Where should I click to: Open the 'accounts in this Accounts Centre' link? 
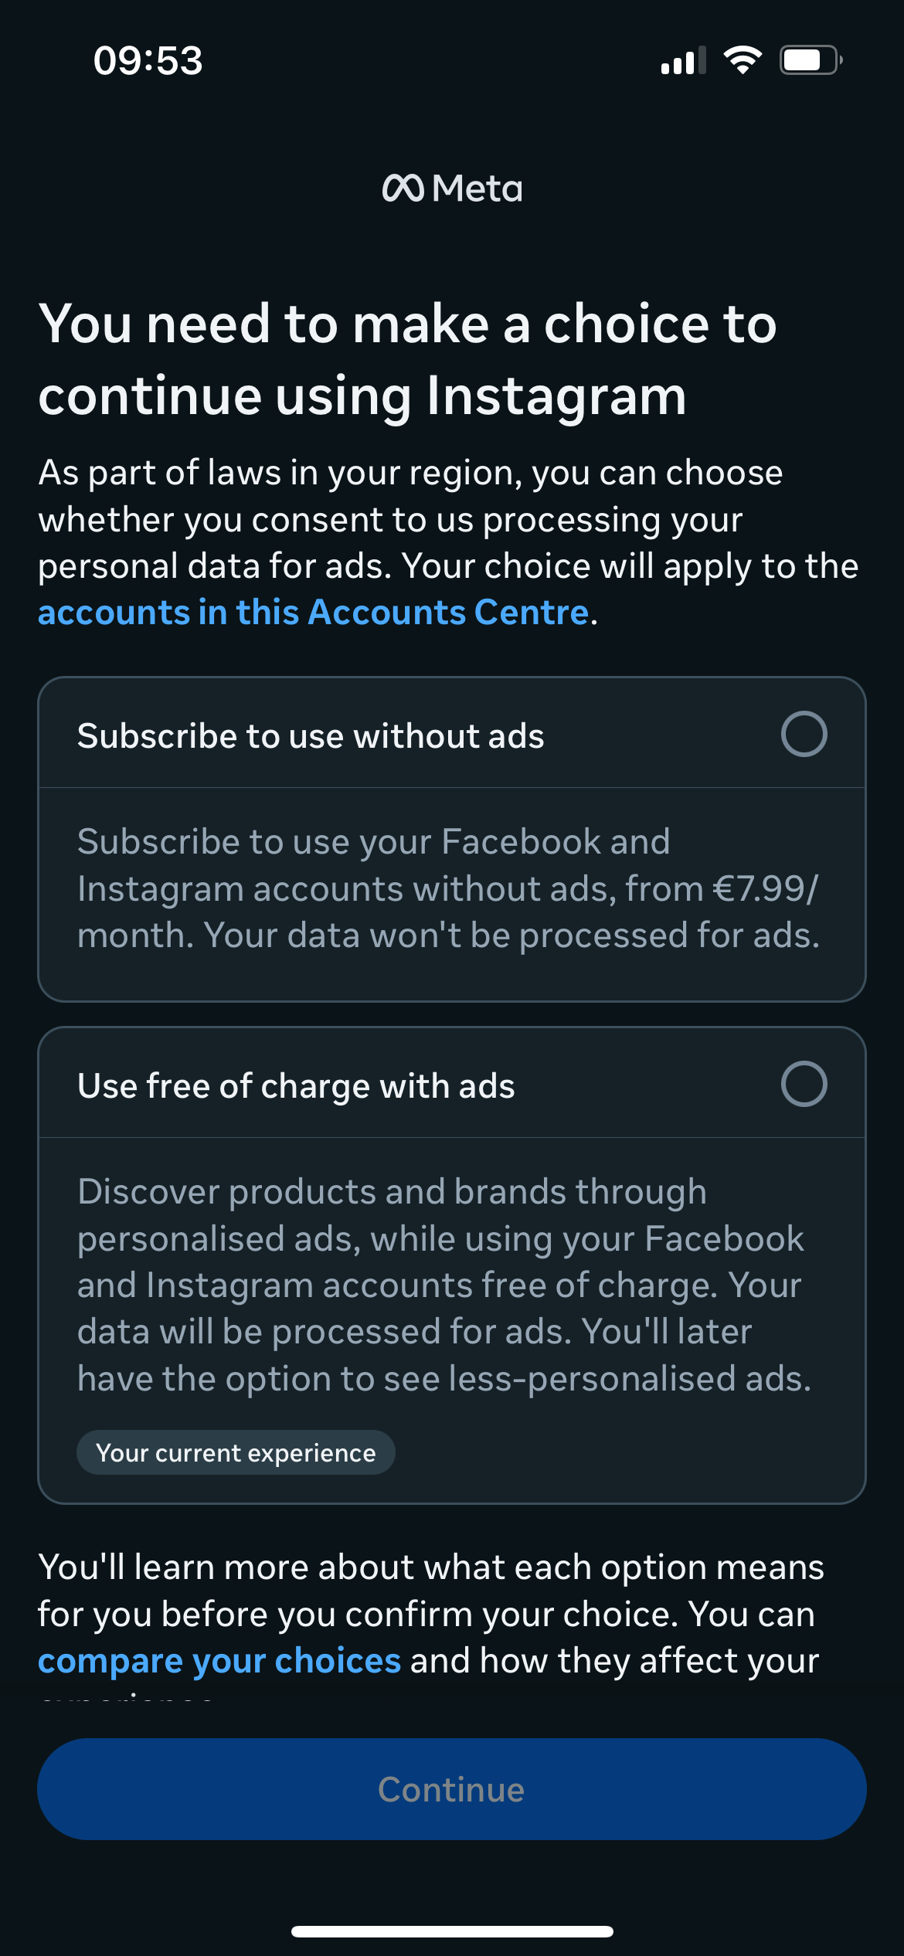pos(314,613)
